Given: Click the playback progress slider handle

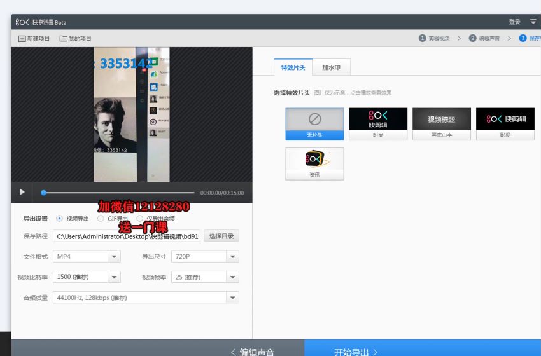Looking at the screenshot, I should [x=43, y=193].
